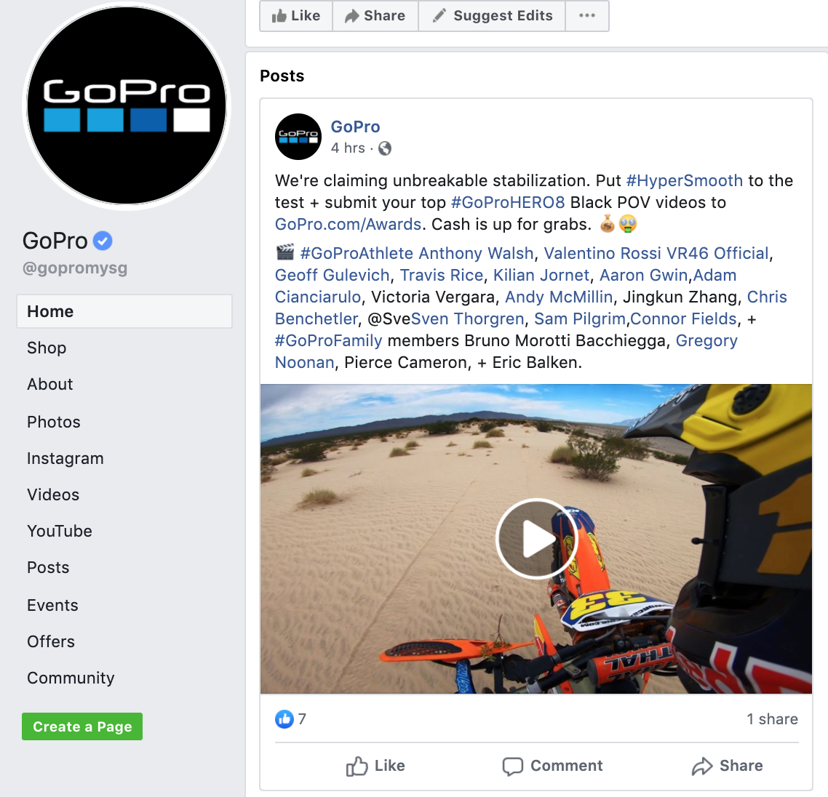Click the verified badge next to GoPro
Screen dimensions: 828x797
tap(103, 241)
